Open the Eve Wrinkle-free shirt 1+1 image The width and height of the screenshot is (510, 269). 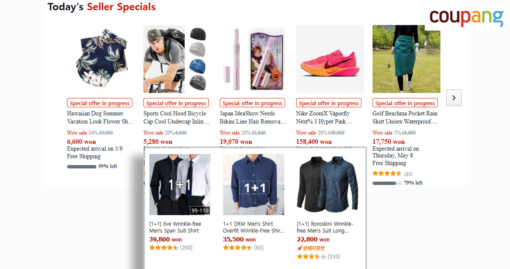pos(180,185)
